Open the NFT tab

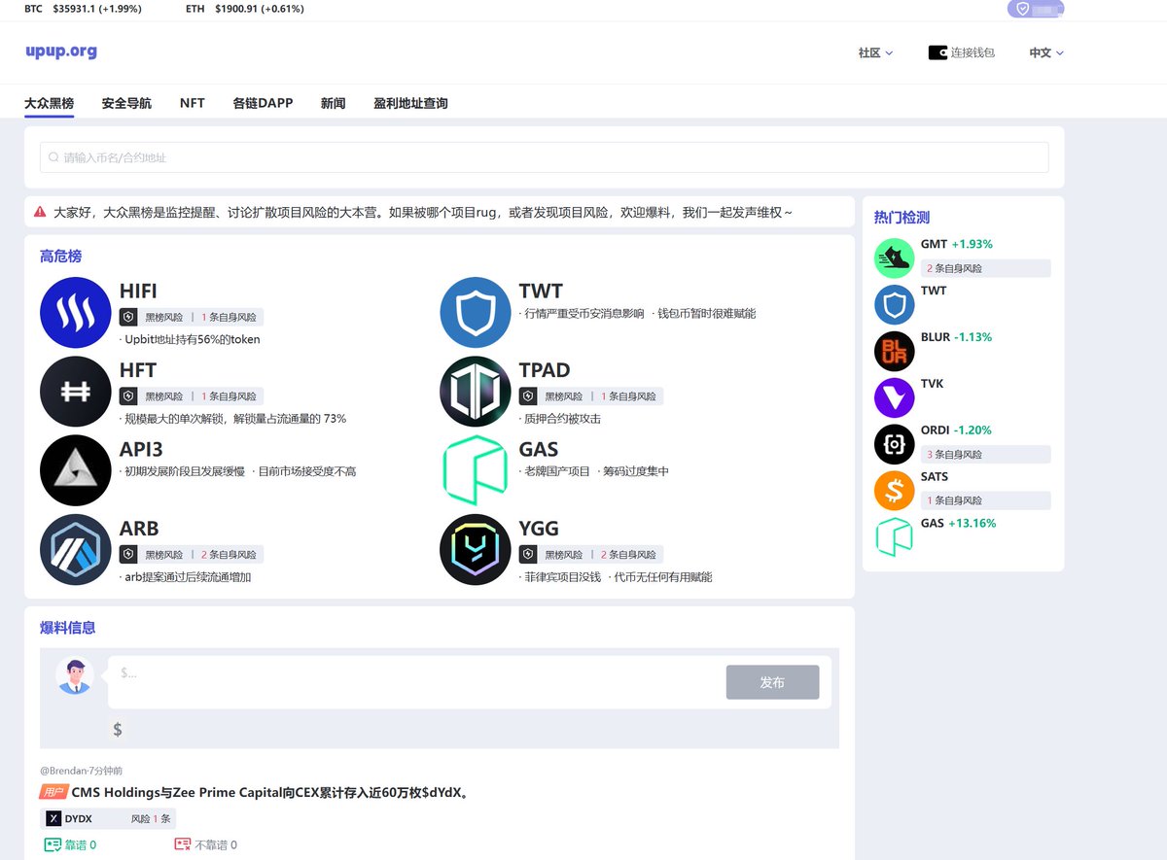192,103
